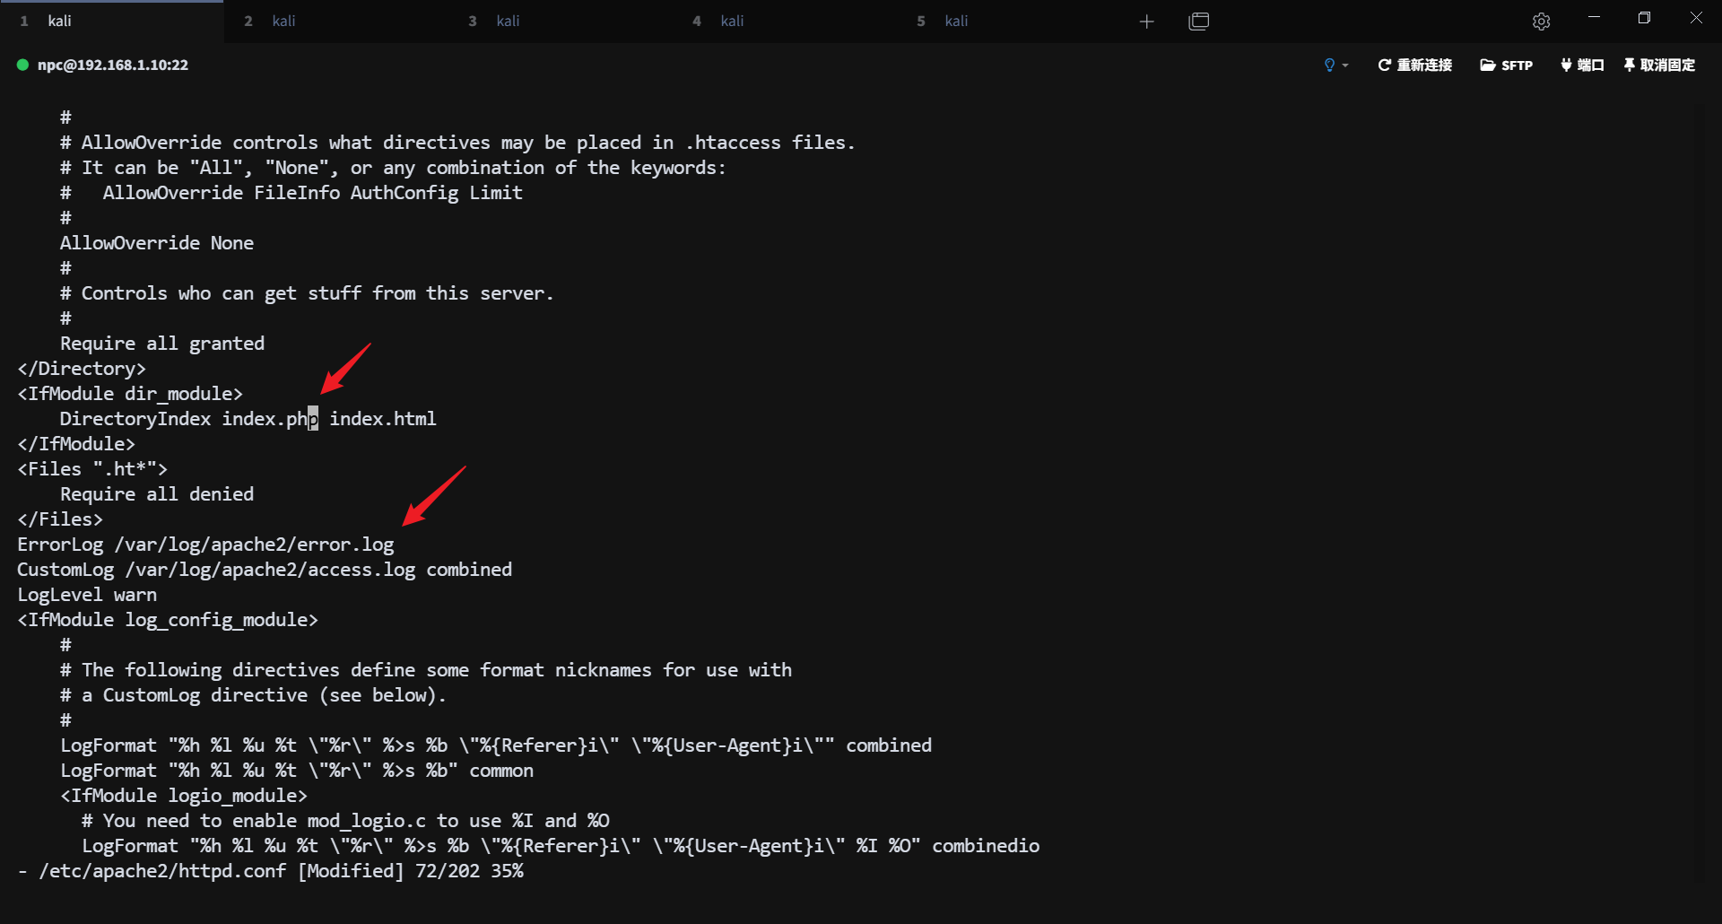Click the green connection status dot
Image resolution: width=1722 pixels, height=924 pixels.
click(23, 65)
